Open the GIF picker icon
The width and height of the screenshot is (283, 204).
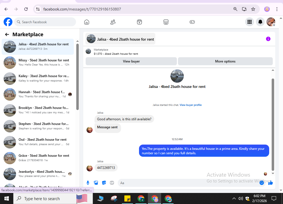click(112, 183)
